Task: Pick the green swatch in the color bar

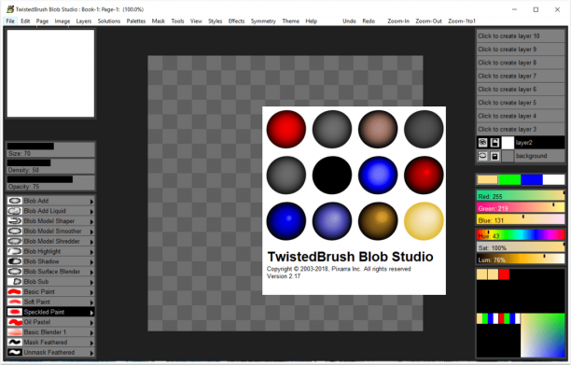Action: tap(509, 179)
